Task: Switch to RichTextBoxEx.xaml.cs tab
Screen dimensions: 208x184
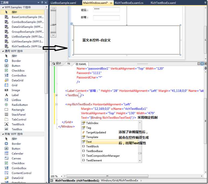Action: point(129,3)
